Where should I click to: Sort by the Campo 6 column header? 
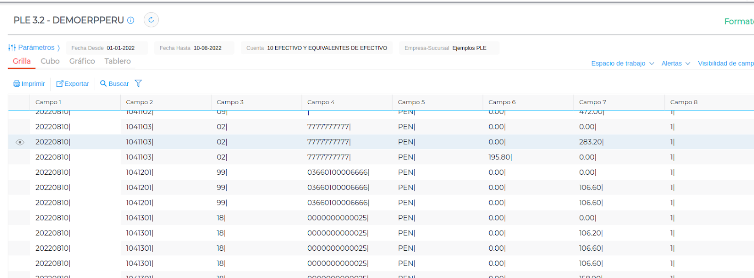coord(528,102)
